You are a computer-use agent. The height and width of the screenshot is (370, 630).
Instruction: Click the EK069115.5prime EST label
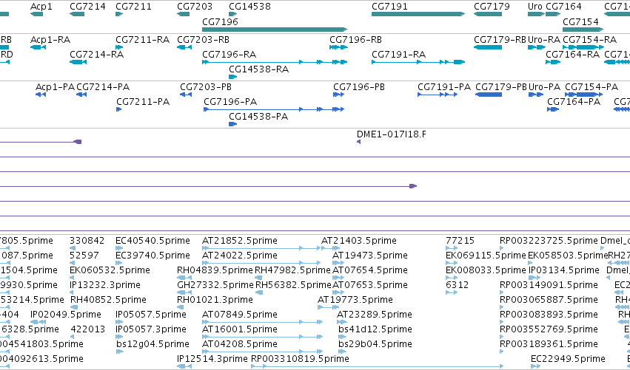click(486, 255)
